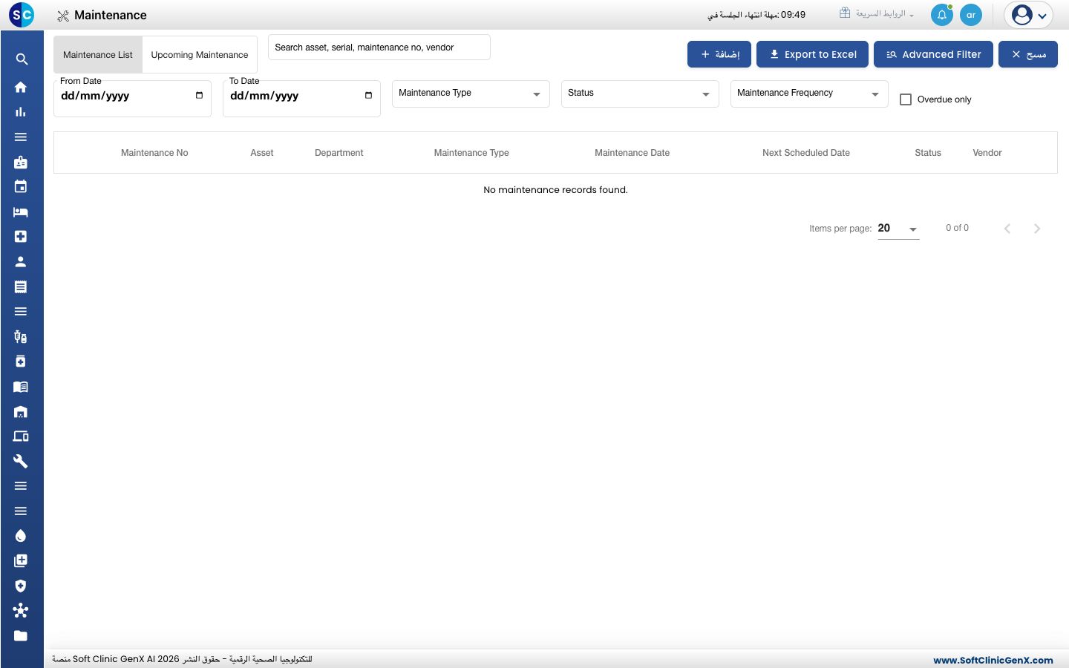
Task: Click the asset search input field
Action: click(379, 47)
